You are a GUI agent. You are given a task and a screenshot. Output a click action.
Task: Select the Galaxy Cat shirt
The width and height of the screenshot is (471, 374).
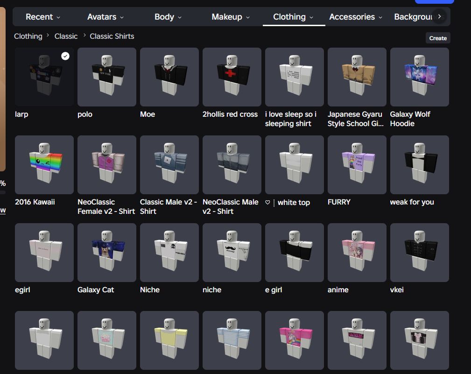pos(106,252)
